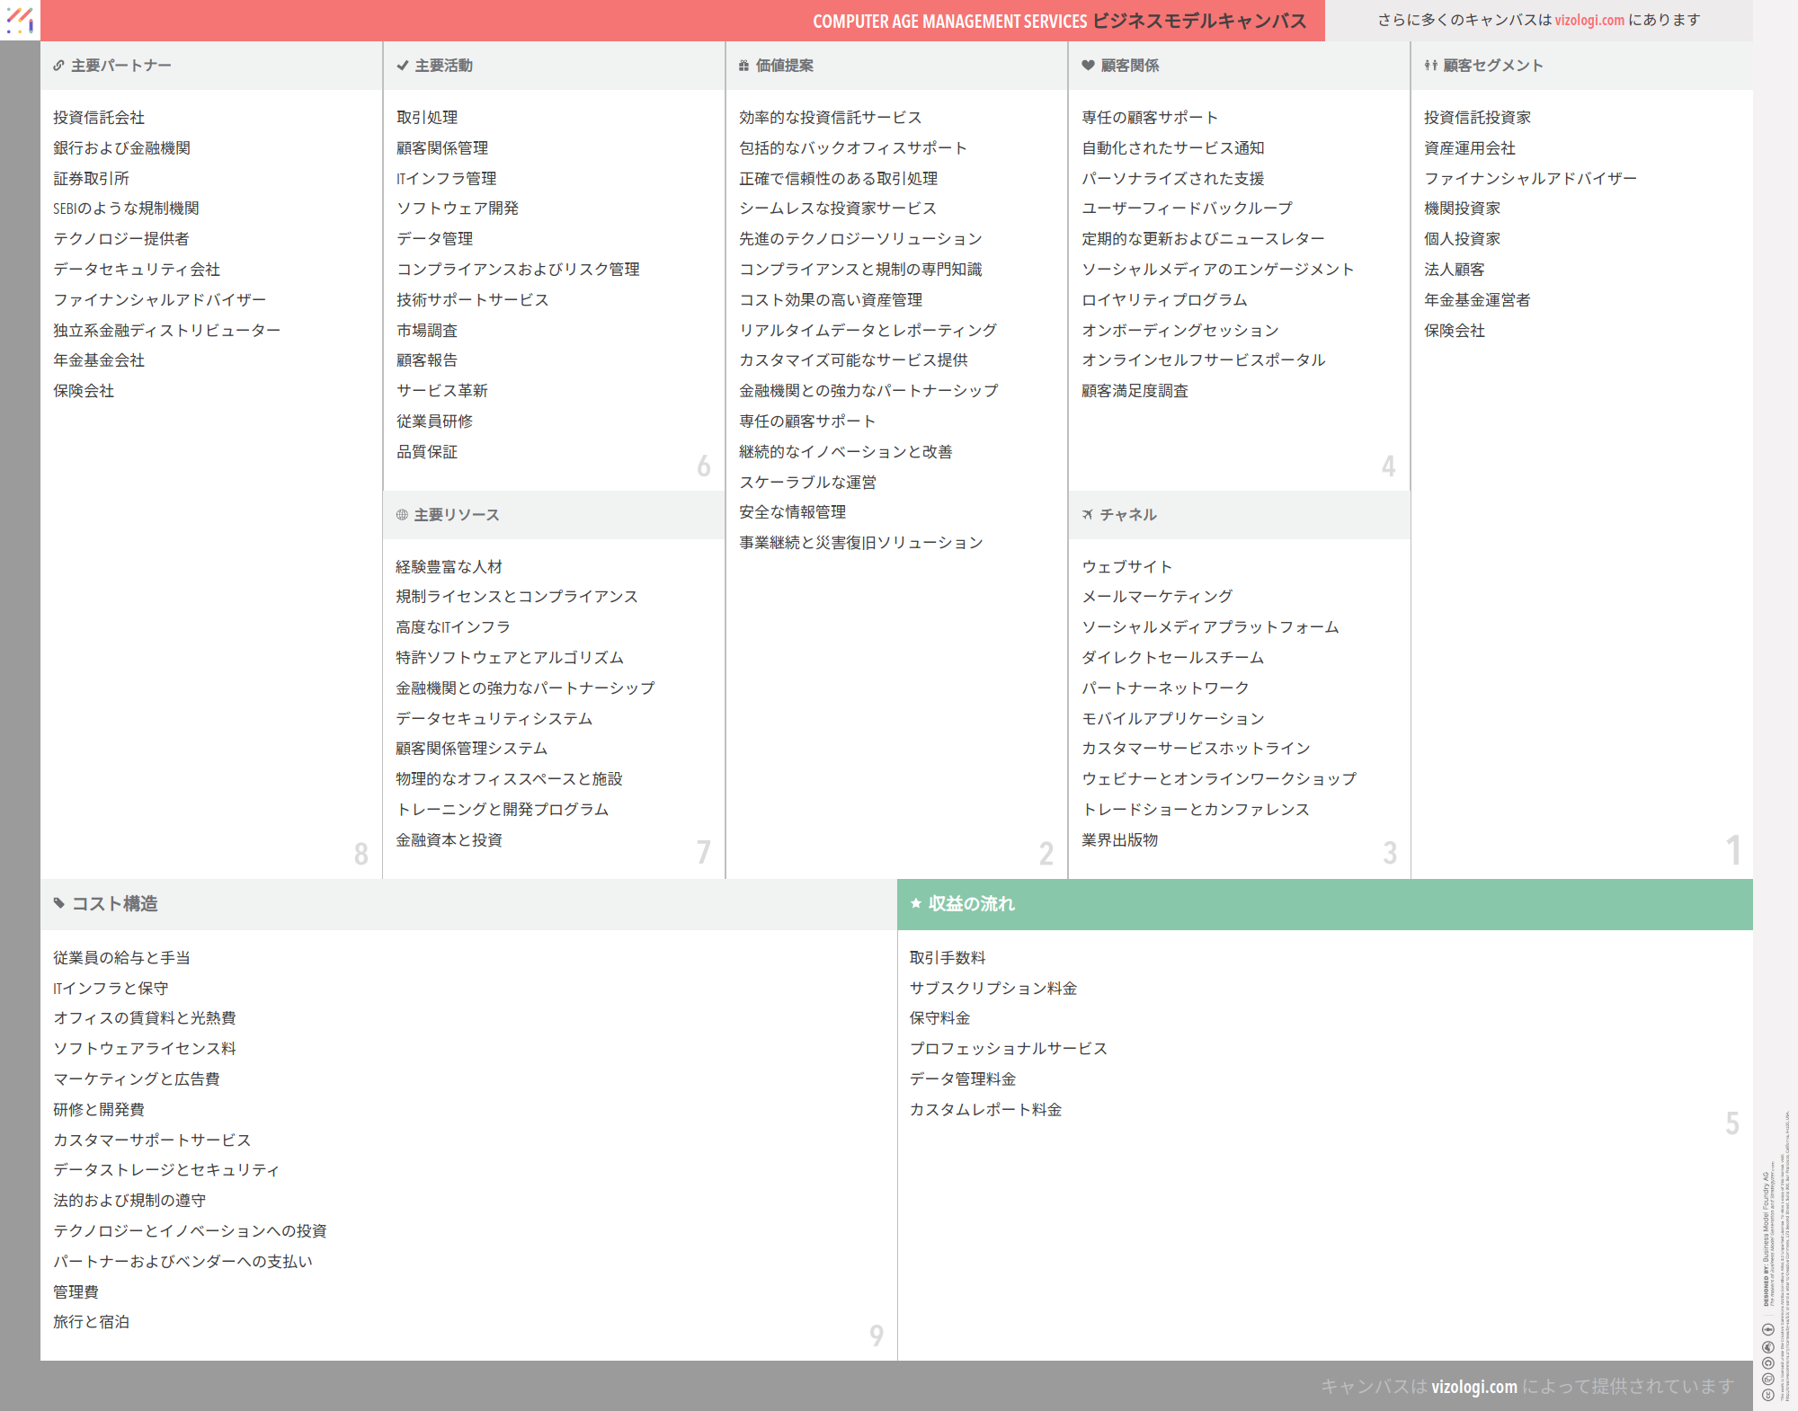Viewport: 1798px width, 1411px height.
Task: Click the gift icon beside 価値提案
Action: (743, 66)
